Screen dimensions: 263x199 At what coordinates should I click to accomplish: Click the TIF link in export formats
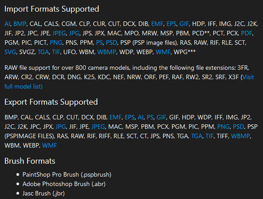tap(210, 136)
